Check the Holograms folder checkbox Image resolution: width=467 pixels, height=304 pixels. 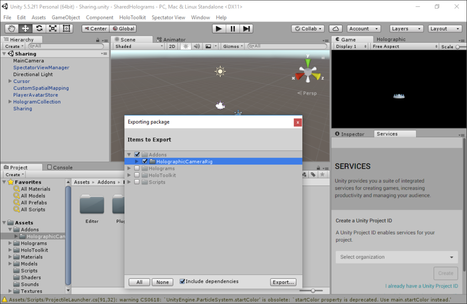(x=137, y=168)
